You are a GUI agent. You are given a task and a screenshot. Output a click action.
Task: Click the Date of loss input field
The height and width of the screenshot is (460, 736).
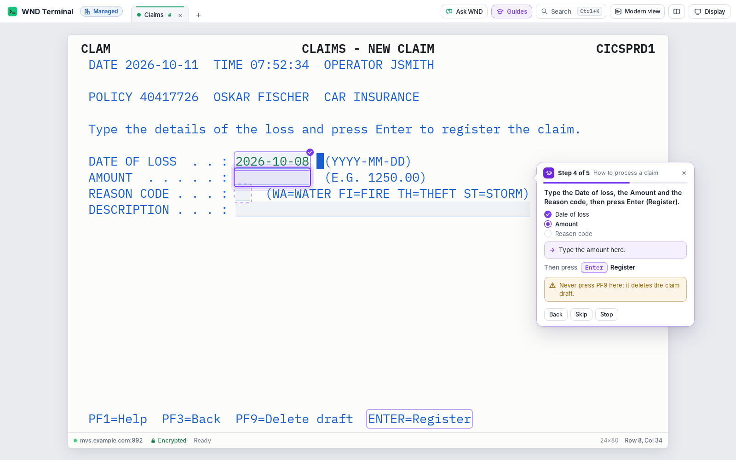(x=272, y=161)
